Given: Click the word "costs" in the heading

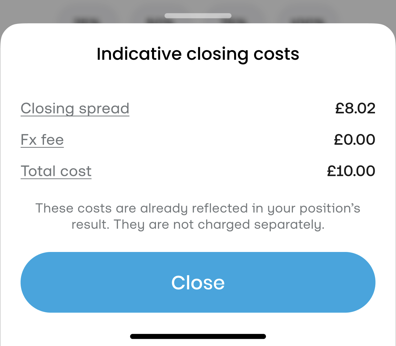Looking at the screenshot, I should (276, 54).
